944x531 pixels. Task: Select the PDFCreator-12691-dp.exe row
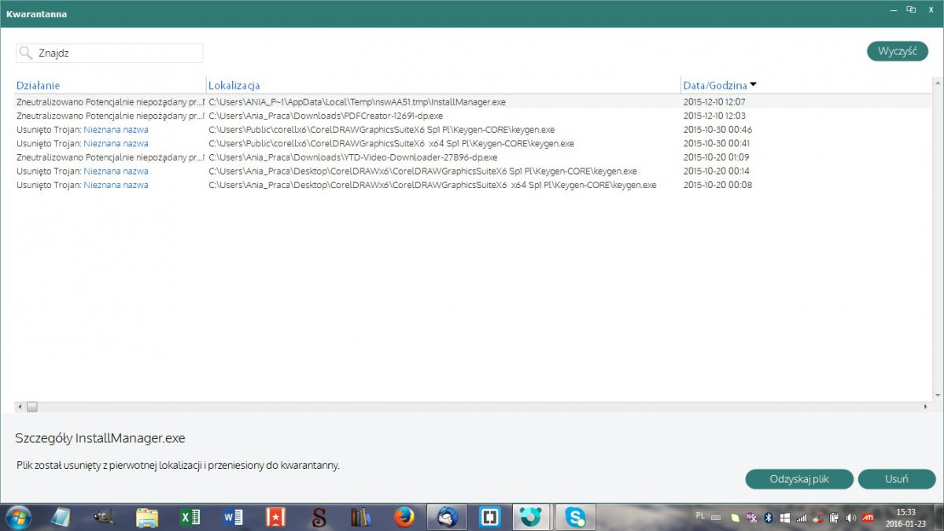[x=473, y=116]
